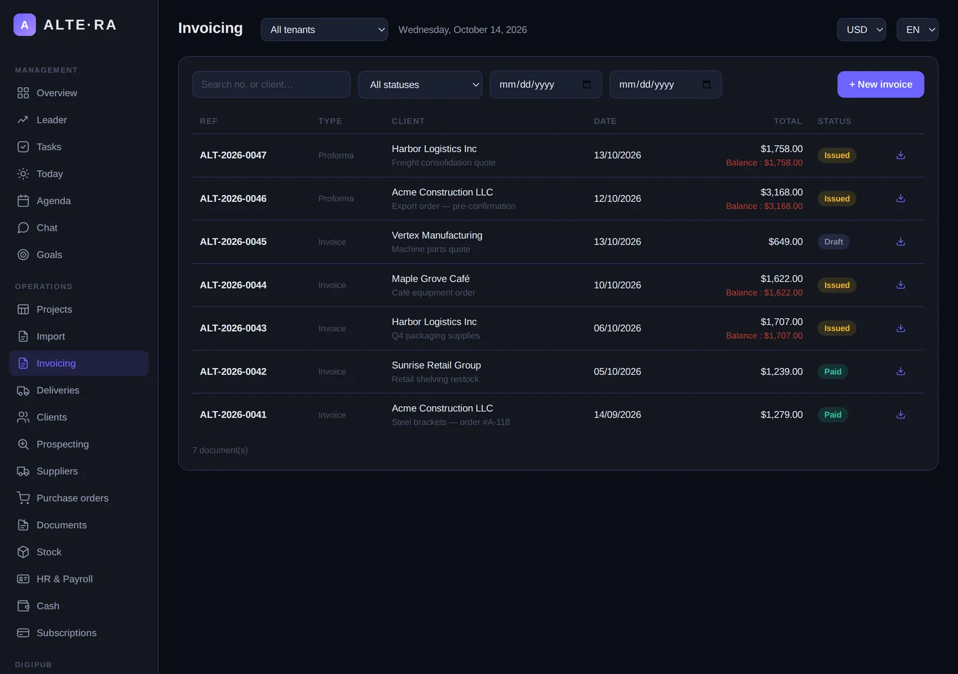Open the Documents section
This screenshot has width=958, height=674.
(79, 525)
